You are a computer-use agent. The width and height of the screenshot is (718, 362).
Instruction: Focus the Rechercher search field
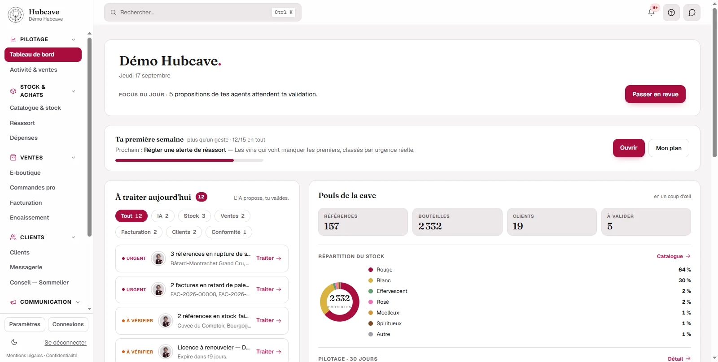pos(203,13)
